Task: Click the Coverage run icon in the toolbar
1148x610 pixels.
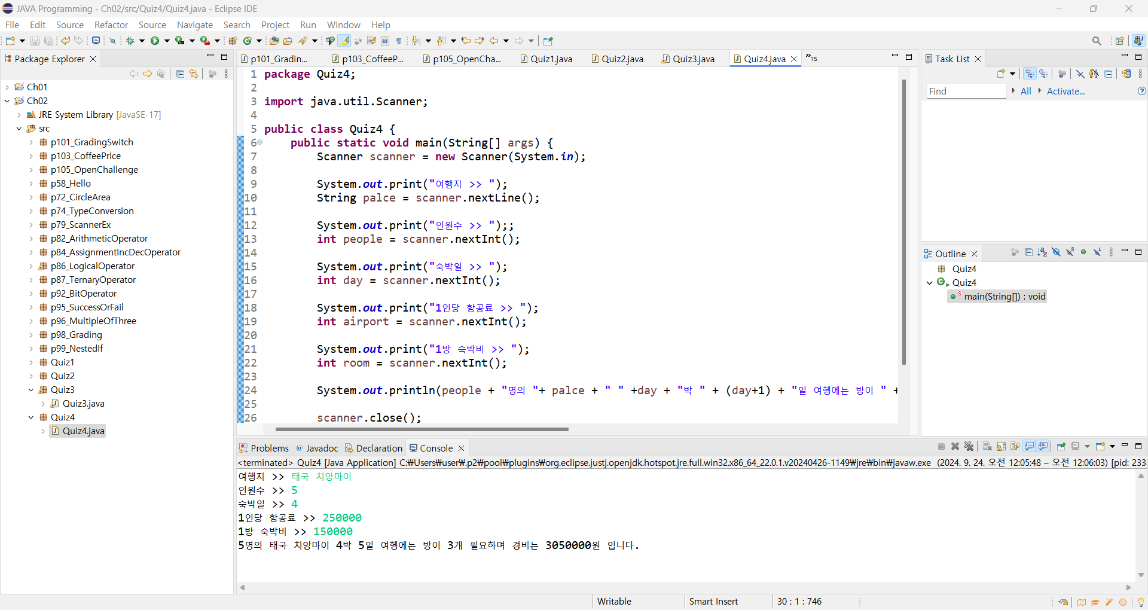Action: point(179,41)
